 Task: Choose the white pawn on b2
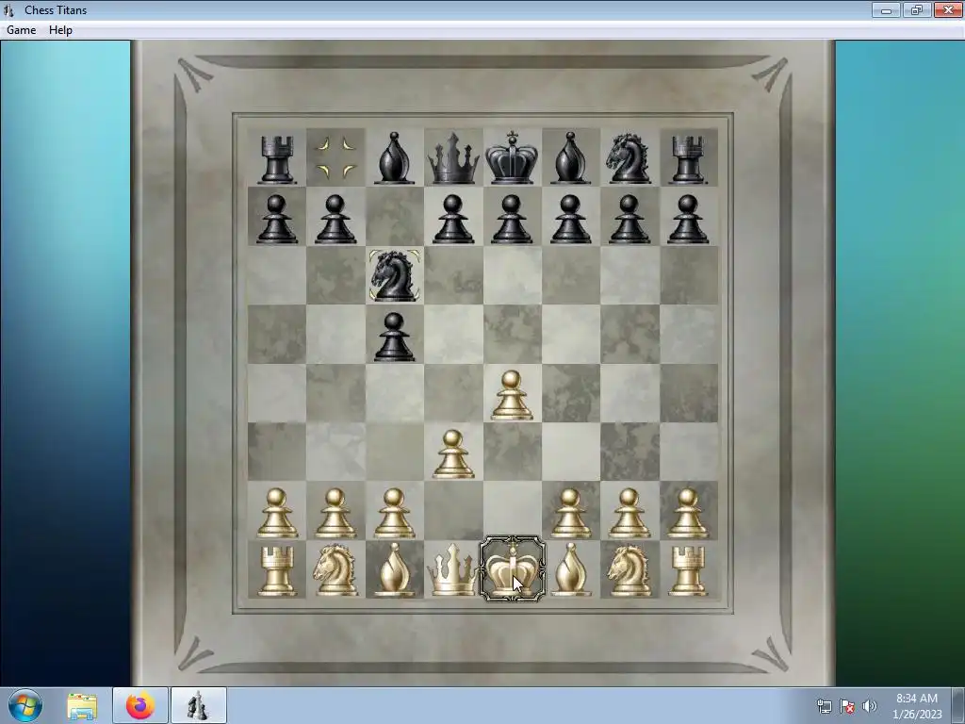(x=335, y=513)
